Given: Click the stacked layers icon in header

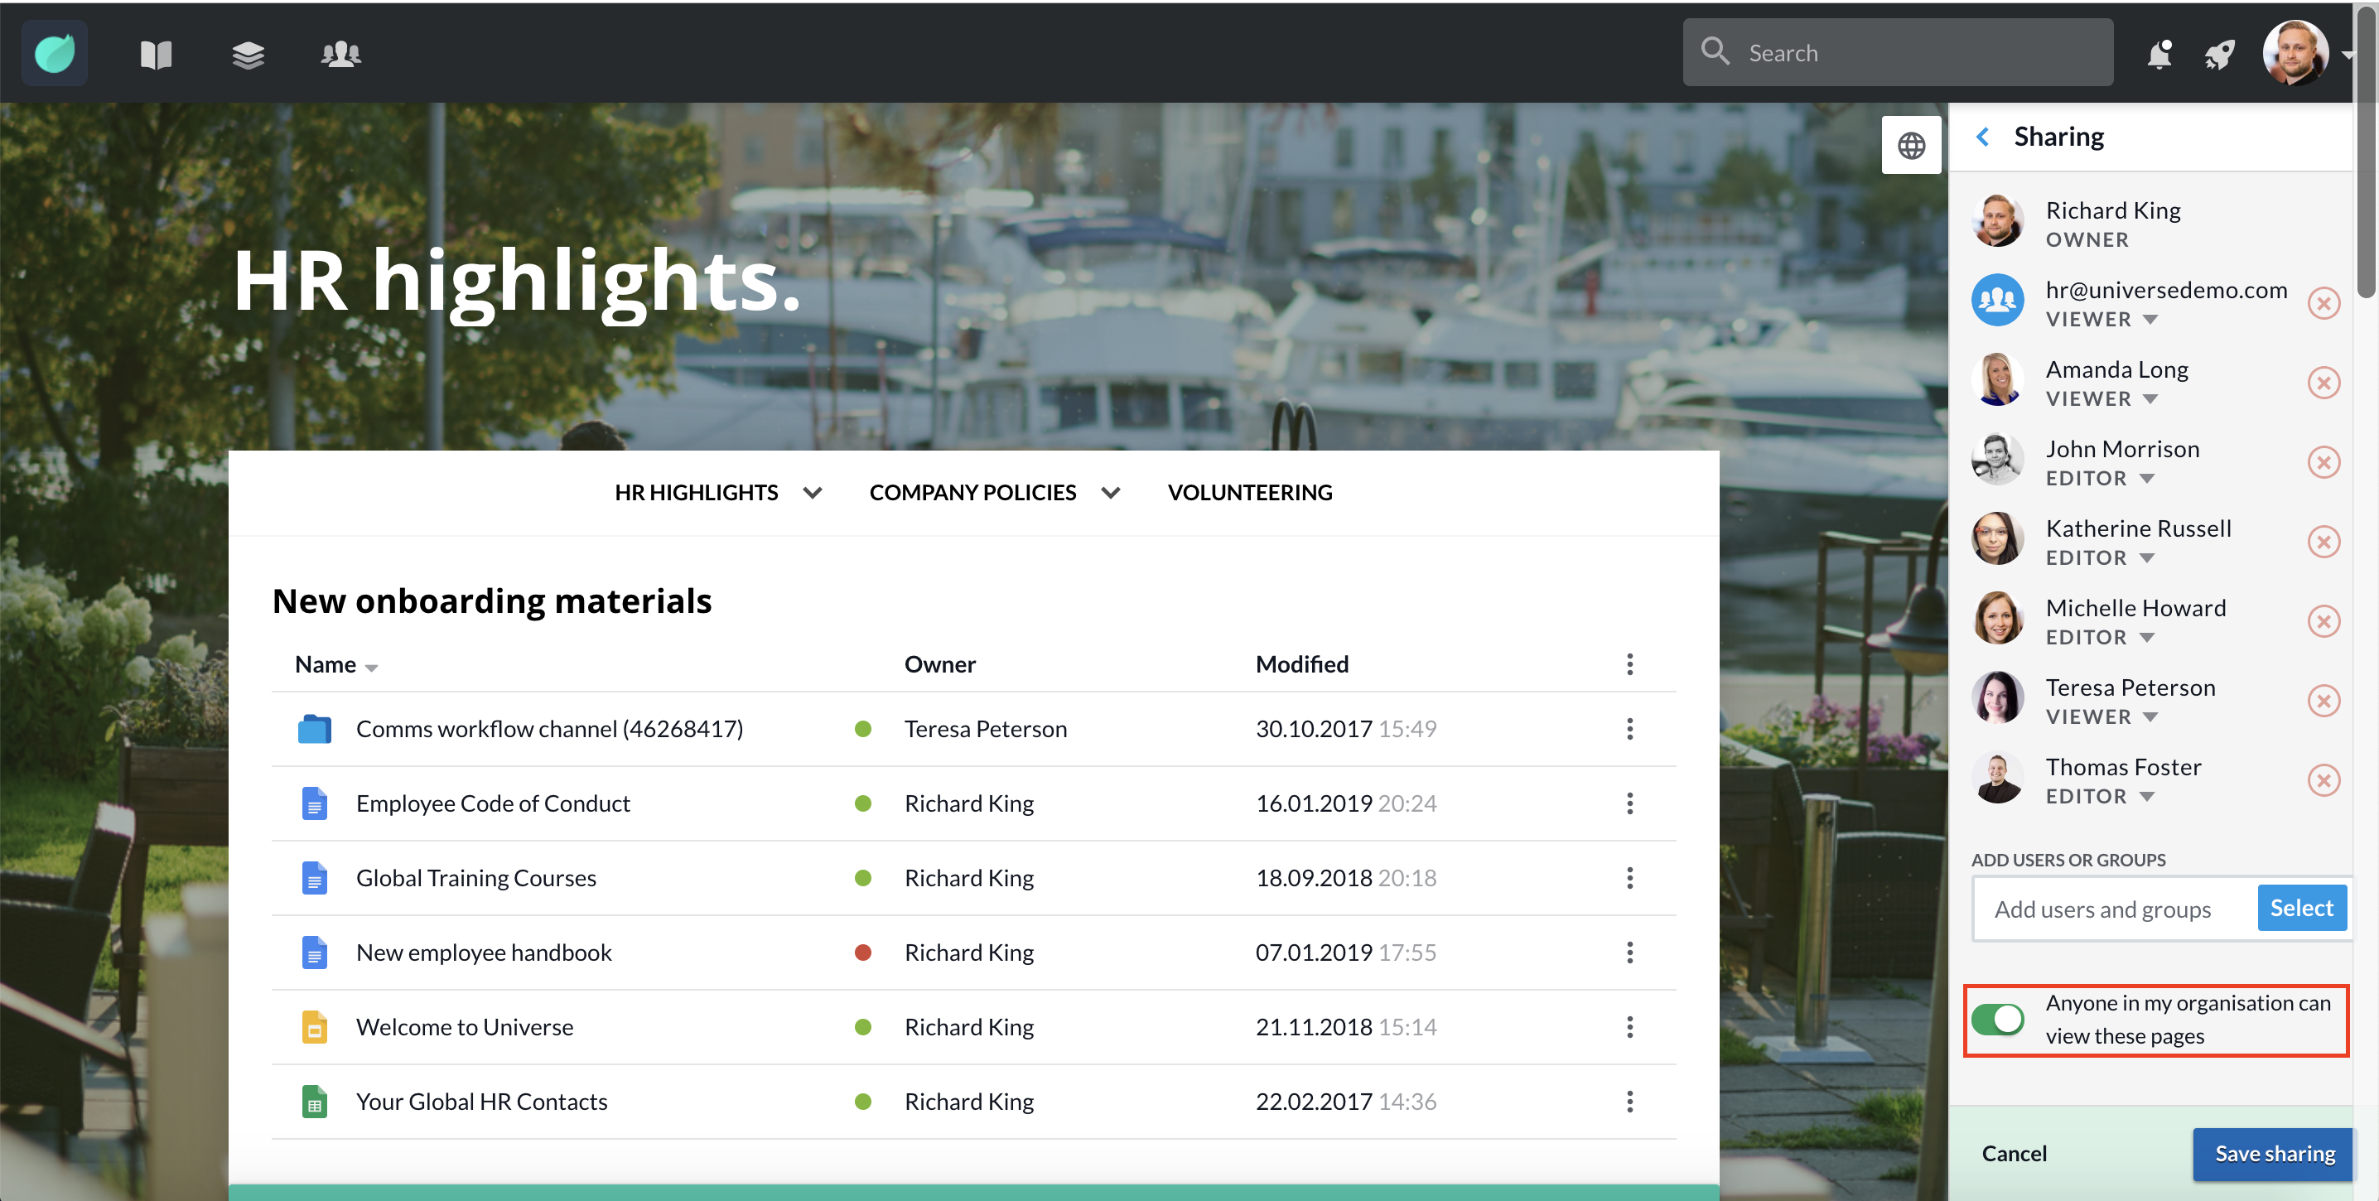Looking at the screenshot, I should [248, 55].
